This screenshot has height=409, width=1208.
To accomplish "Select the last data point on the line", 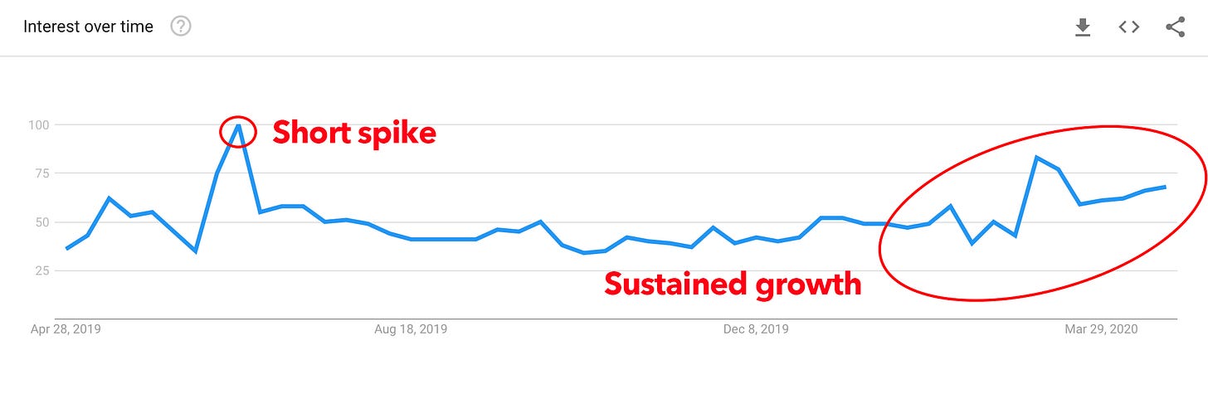I will 1166,187.
